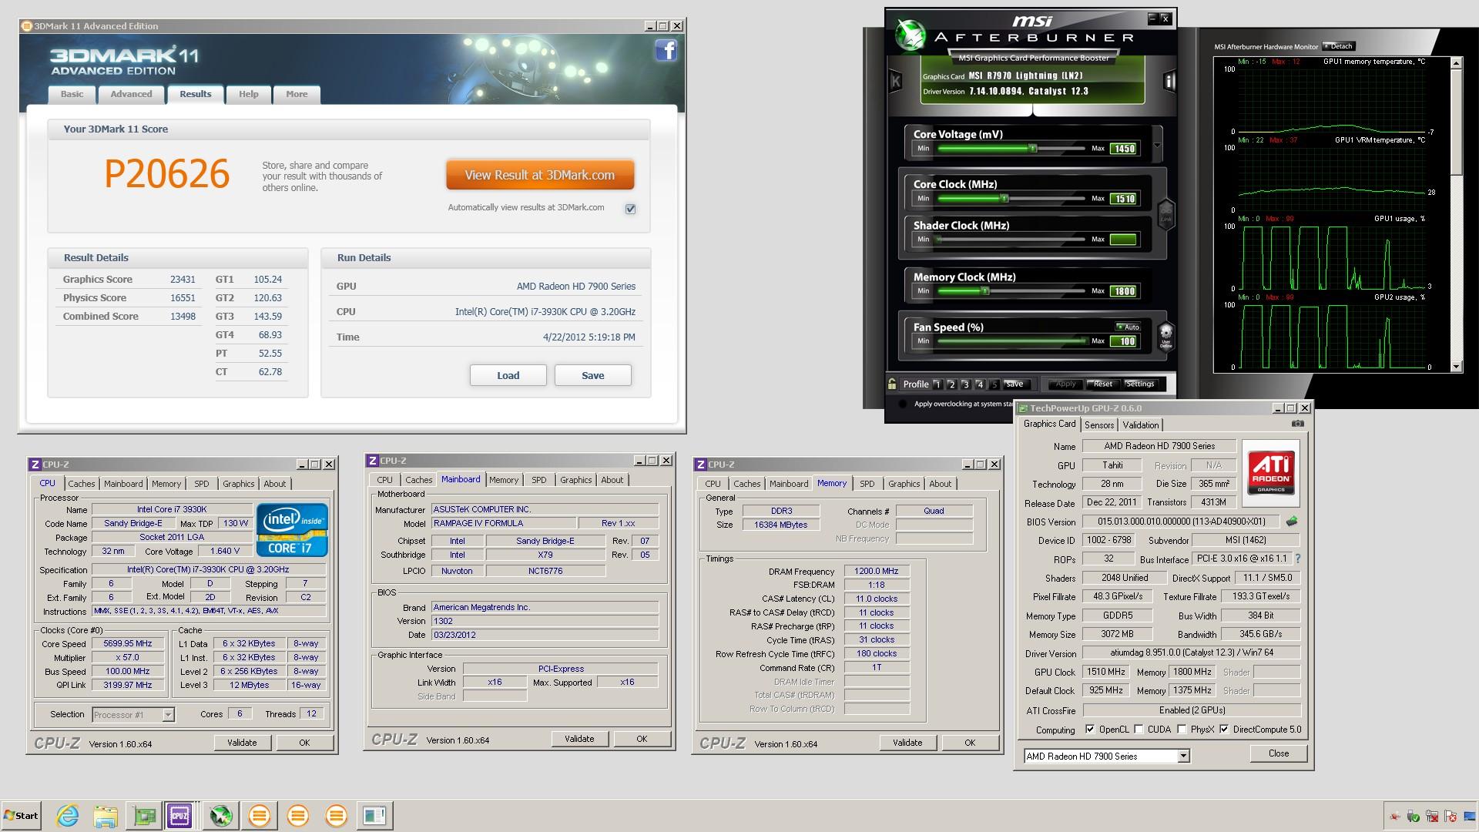Switch to the 3DMark Basic tab

(72, 94)
